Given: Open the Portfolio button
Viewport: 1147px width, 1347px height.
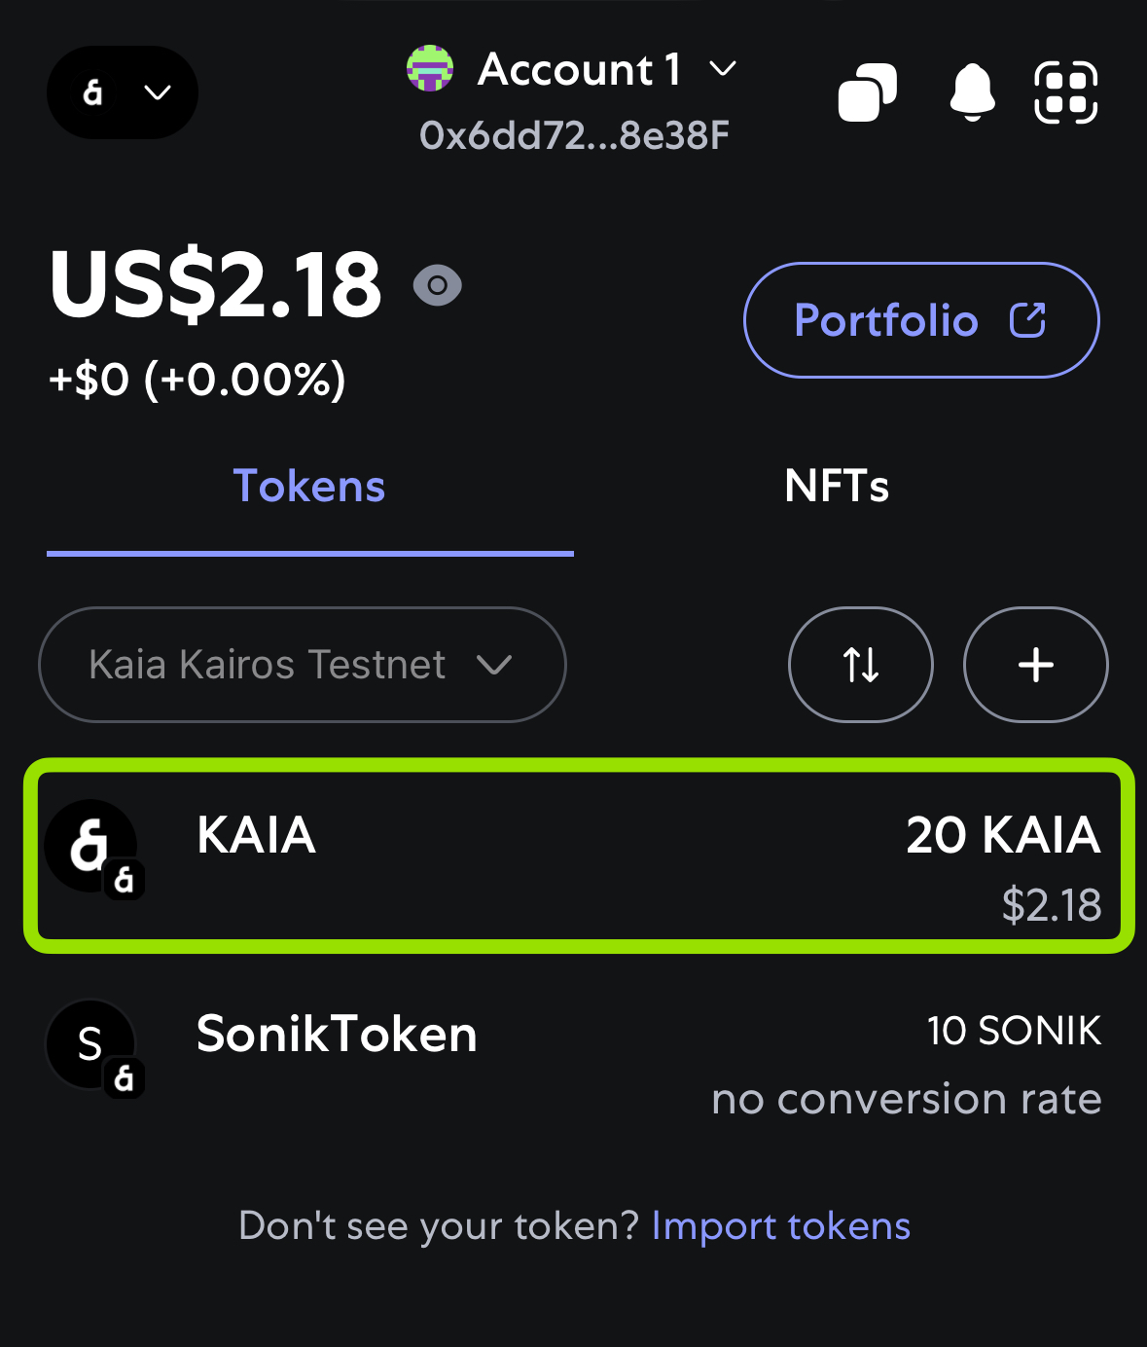Looking at the screenshot, I should 921,320.
